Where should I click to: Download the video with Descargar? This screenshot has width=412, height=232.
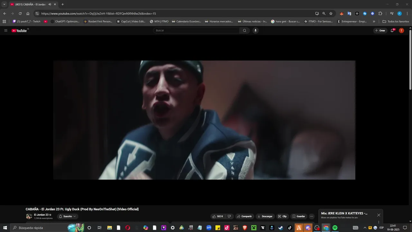pyautogui.click(x=265, y=216)
